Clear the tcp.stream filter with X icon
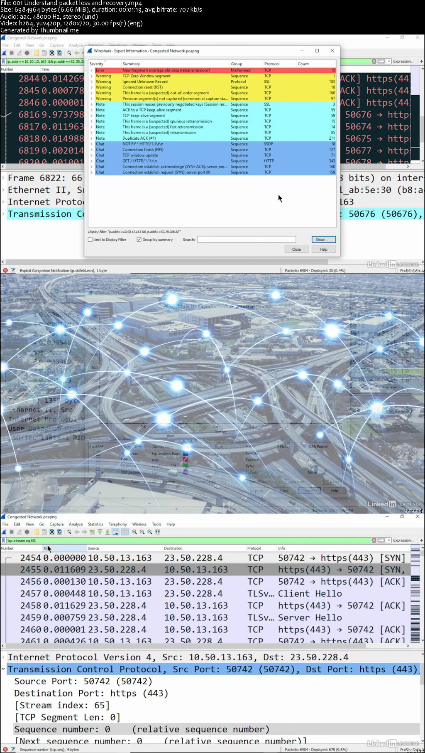 [374, 540]
